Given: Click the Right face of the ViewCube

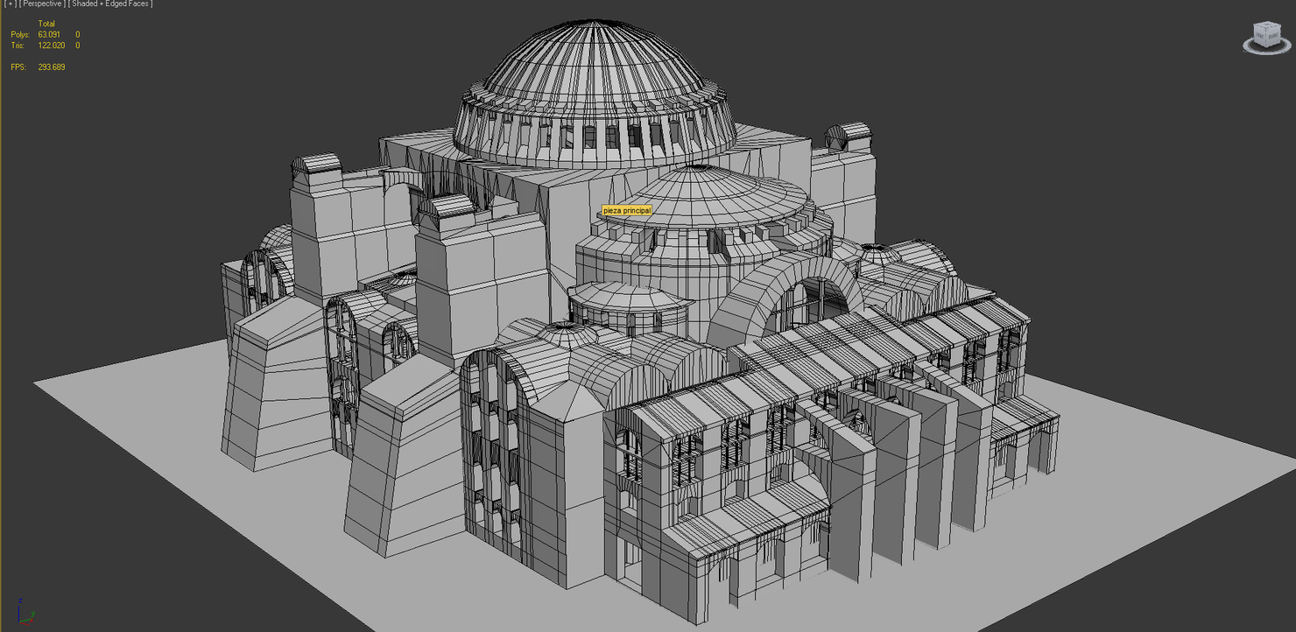Looking at the screenshot, I should (1273, 36).
